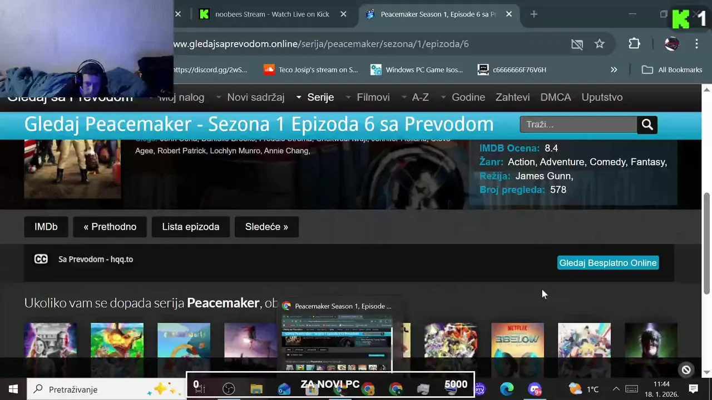
Task: Open Microsoft Edge from the taskbar
Action: [507, 389]
